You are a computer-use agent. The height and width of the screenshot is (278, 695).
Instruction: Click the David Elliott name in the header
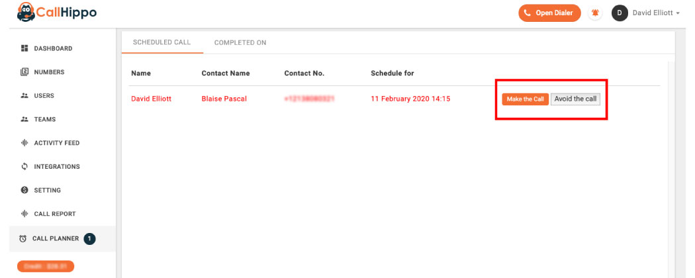653,13
